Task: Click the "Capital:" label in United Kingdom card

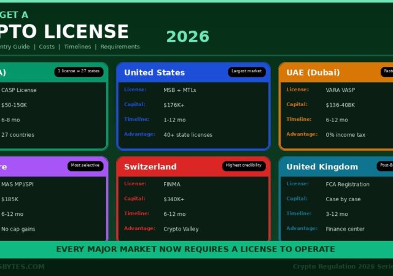Action: pyautogui.click(x=297, y=198)
